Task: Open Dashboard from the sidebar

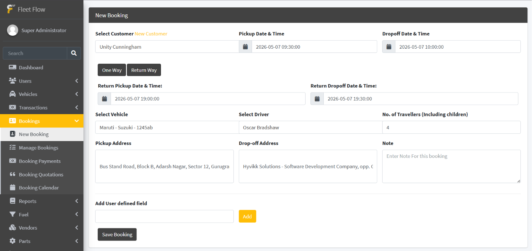Action: point(42,68)
